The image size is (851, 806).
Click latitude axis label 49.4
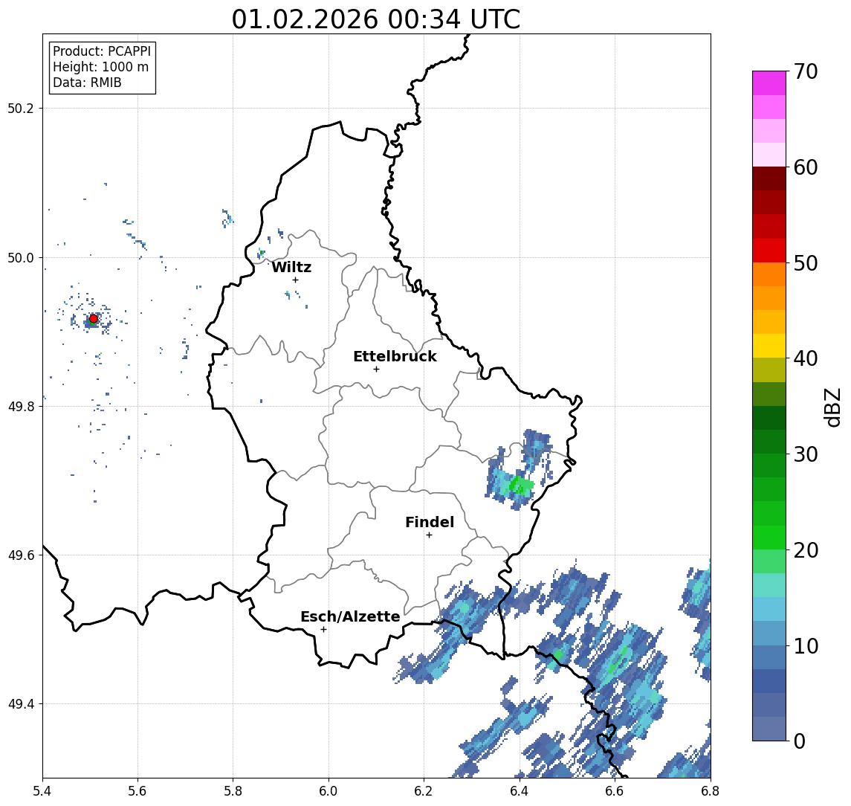(21, 704)
